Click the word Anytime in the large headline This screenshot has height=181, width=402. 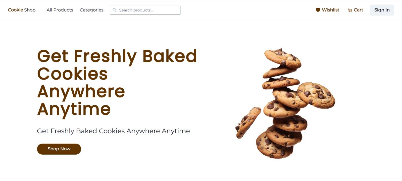tap(74, 109)
